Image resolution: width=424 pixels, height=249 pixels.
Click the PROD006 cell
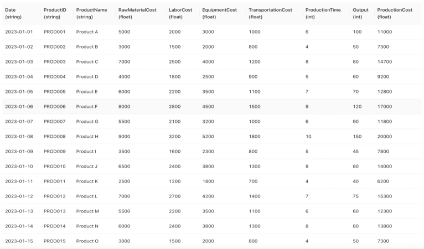coord(55,107)
